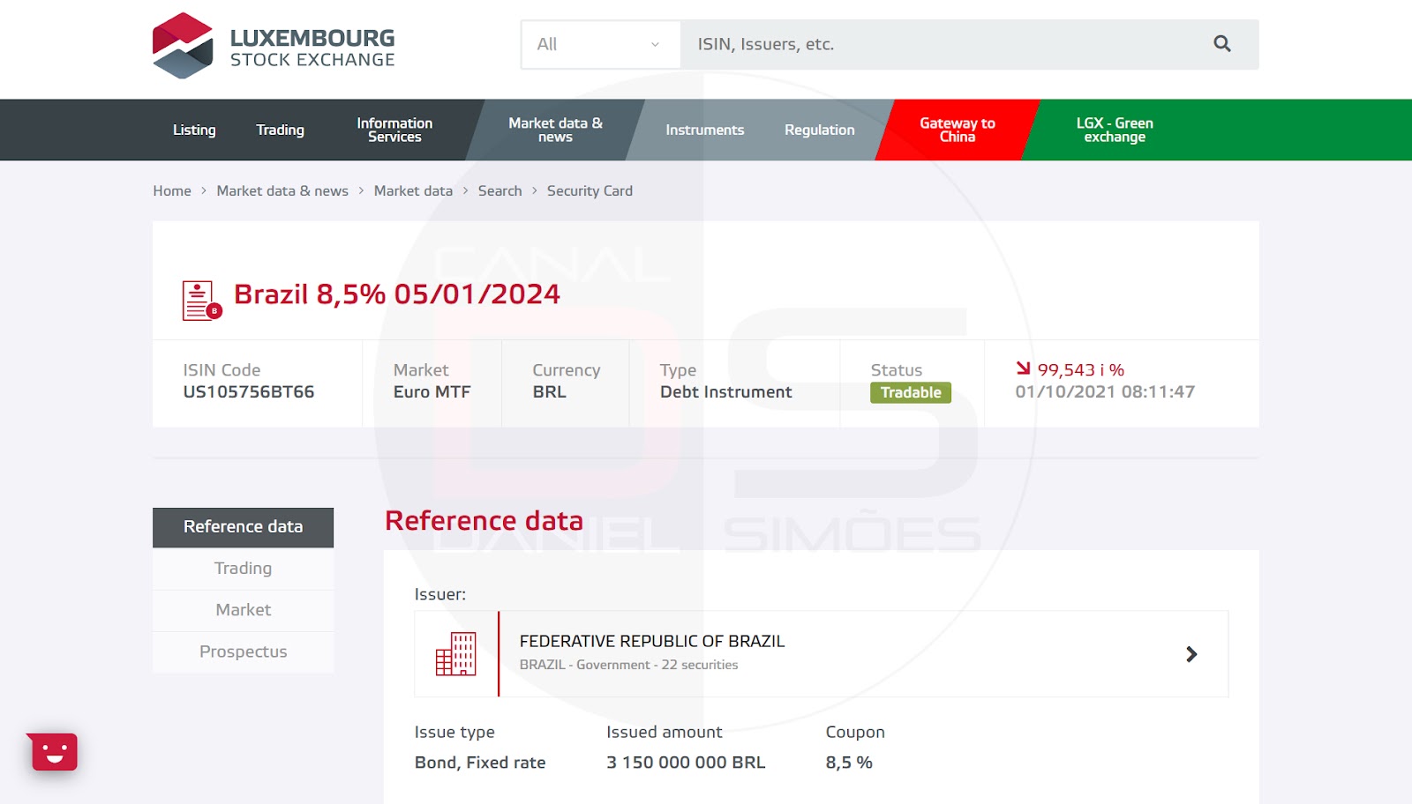Image resolution: width=1412 pixels, height=804 pixels.
Task: Open the Trading menu in navigation bar
Action: click(x=280, y=130)
